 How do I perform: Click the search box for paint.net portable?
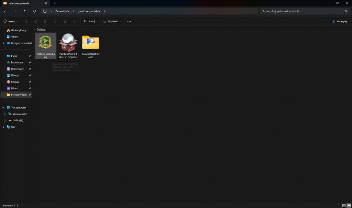point(302,11)
